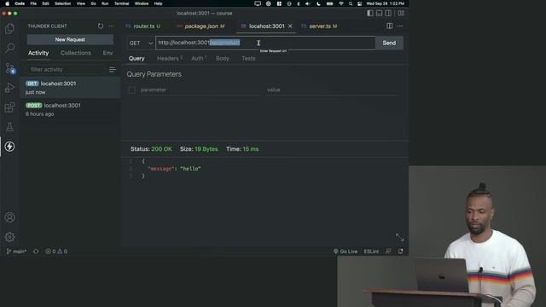Click the Wi-Fi icon in menu bar

coord(341,3)
